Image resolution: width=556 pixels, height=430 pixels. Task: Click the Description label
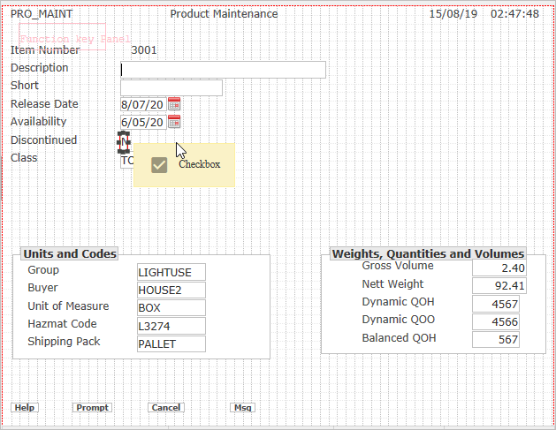40,68
